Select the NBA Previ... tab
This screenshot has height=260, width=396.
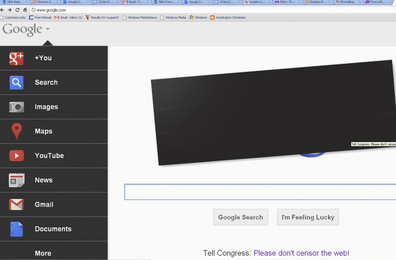pyautogui.click(x=166, y=2)
